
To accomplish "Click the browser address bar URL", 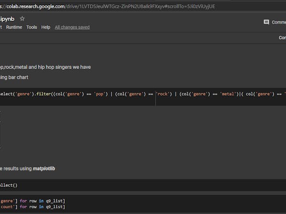I will pyautogui.click(x=107, y=7).
